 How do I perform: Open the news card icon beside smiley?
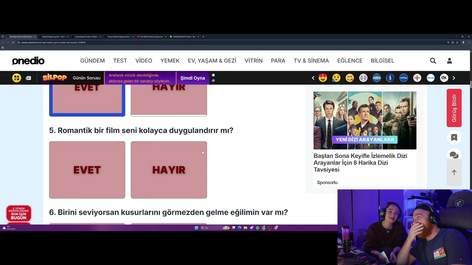pyautogui.click(x=28, y=78)
